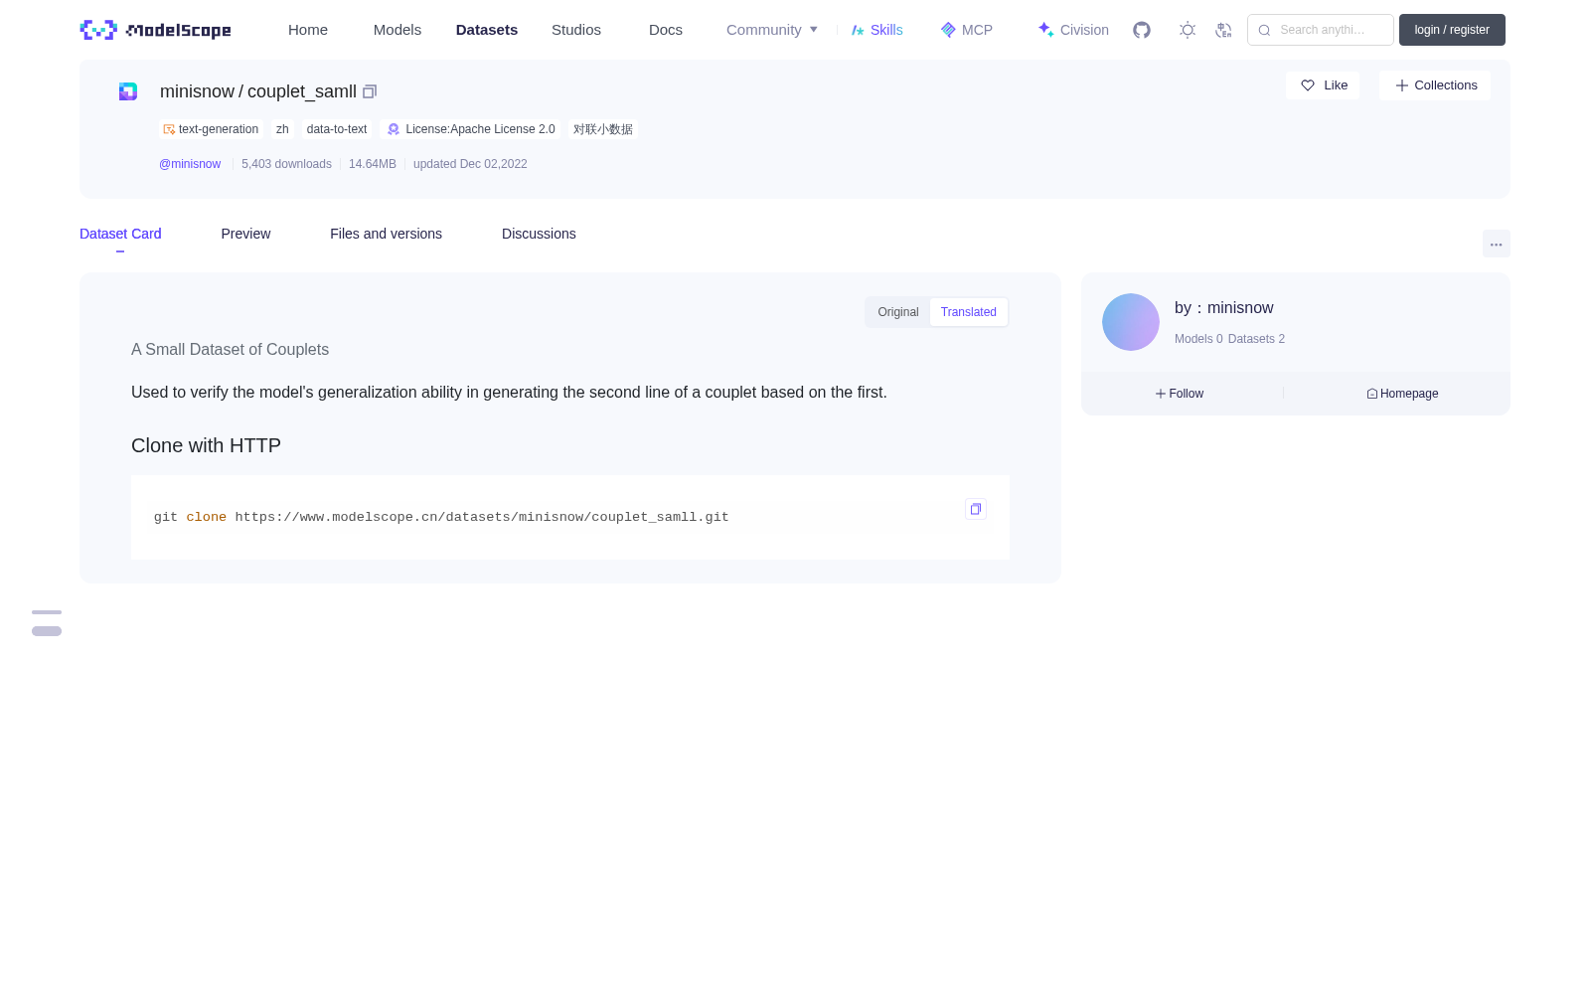Switch to the Preview tab
The height and width of the screenshot is (994, 1590).
tap(245, 234)
